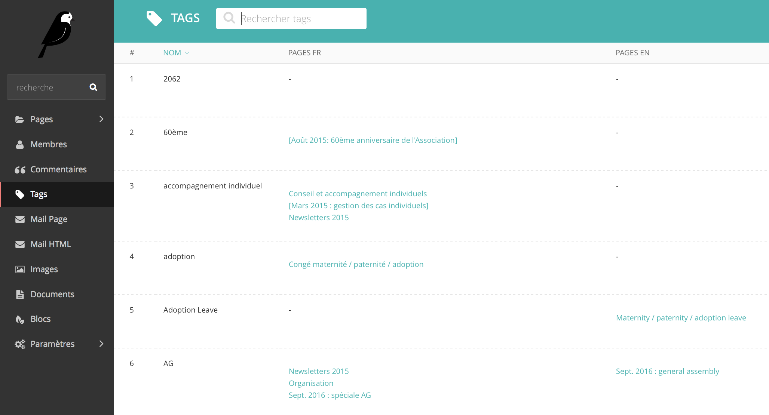This screenshot has height=415, width=769.
Task: Click the Images picture icon
Action: 20,270
